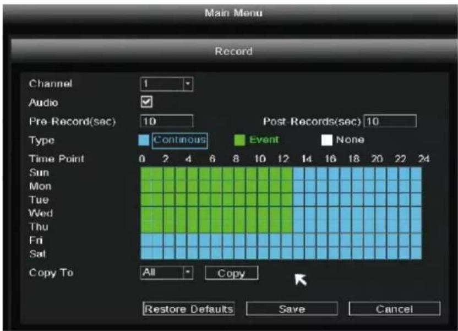This screenshot has width=458, height=331.
Task: Select the white None type swatch
Action: [326, 140]
